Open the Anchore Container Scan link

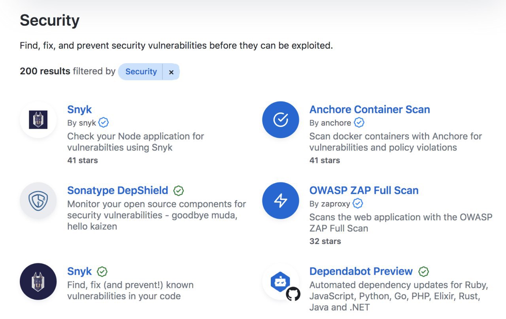(369, 109)
